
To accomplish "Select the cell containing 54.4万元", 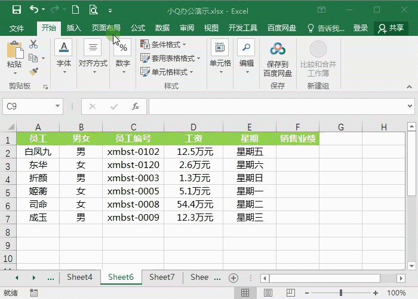I will (193, 205).
